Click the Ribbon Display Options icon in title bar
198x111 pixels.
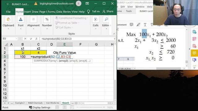[x=87, y=3]
